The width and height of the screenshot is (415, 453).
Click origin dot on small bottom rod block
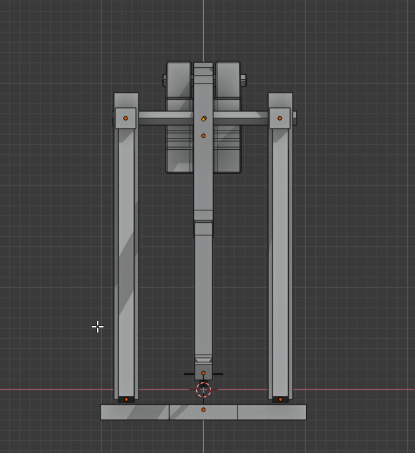(x=203, y=373)
